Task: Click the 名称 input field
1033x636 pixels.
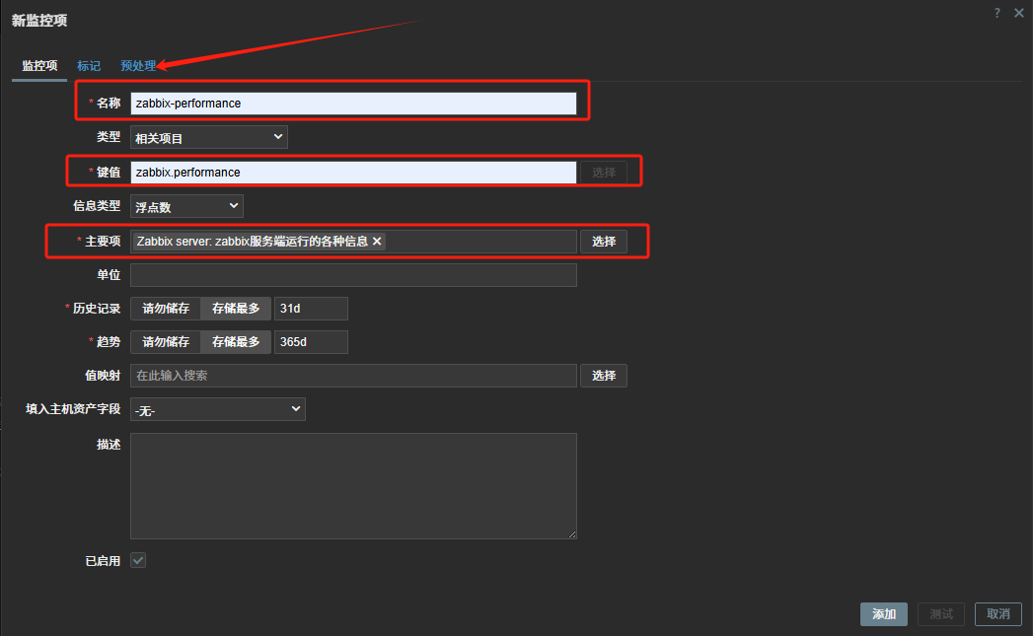Action: click(353, 104)
